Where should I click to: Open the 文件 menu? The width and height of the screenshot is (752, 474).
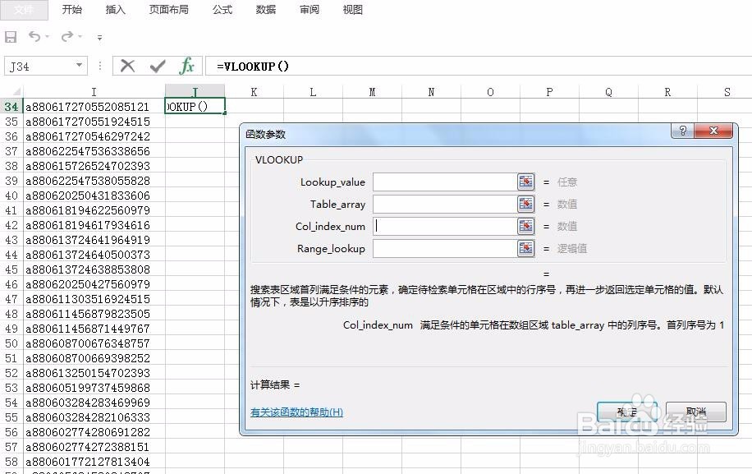25,10
